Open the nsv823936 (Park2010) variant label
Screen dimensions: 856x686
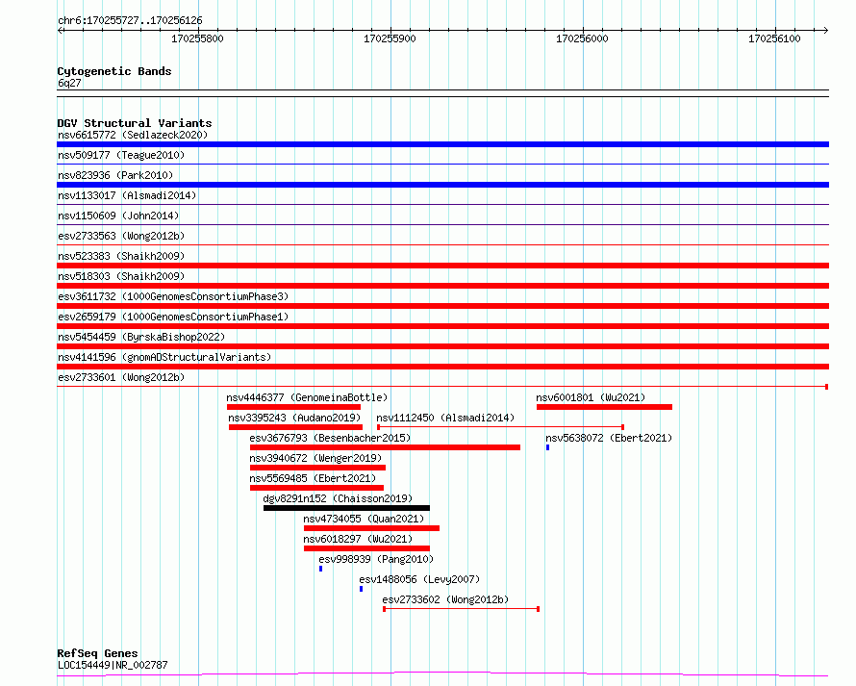(115, 175)
